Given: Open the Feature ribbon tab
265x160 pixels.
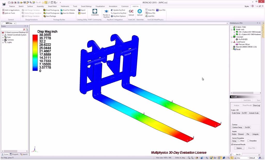Looking at the screenshot, I should click(x=12, y=6).
